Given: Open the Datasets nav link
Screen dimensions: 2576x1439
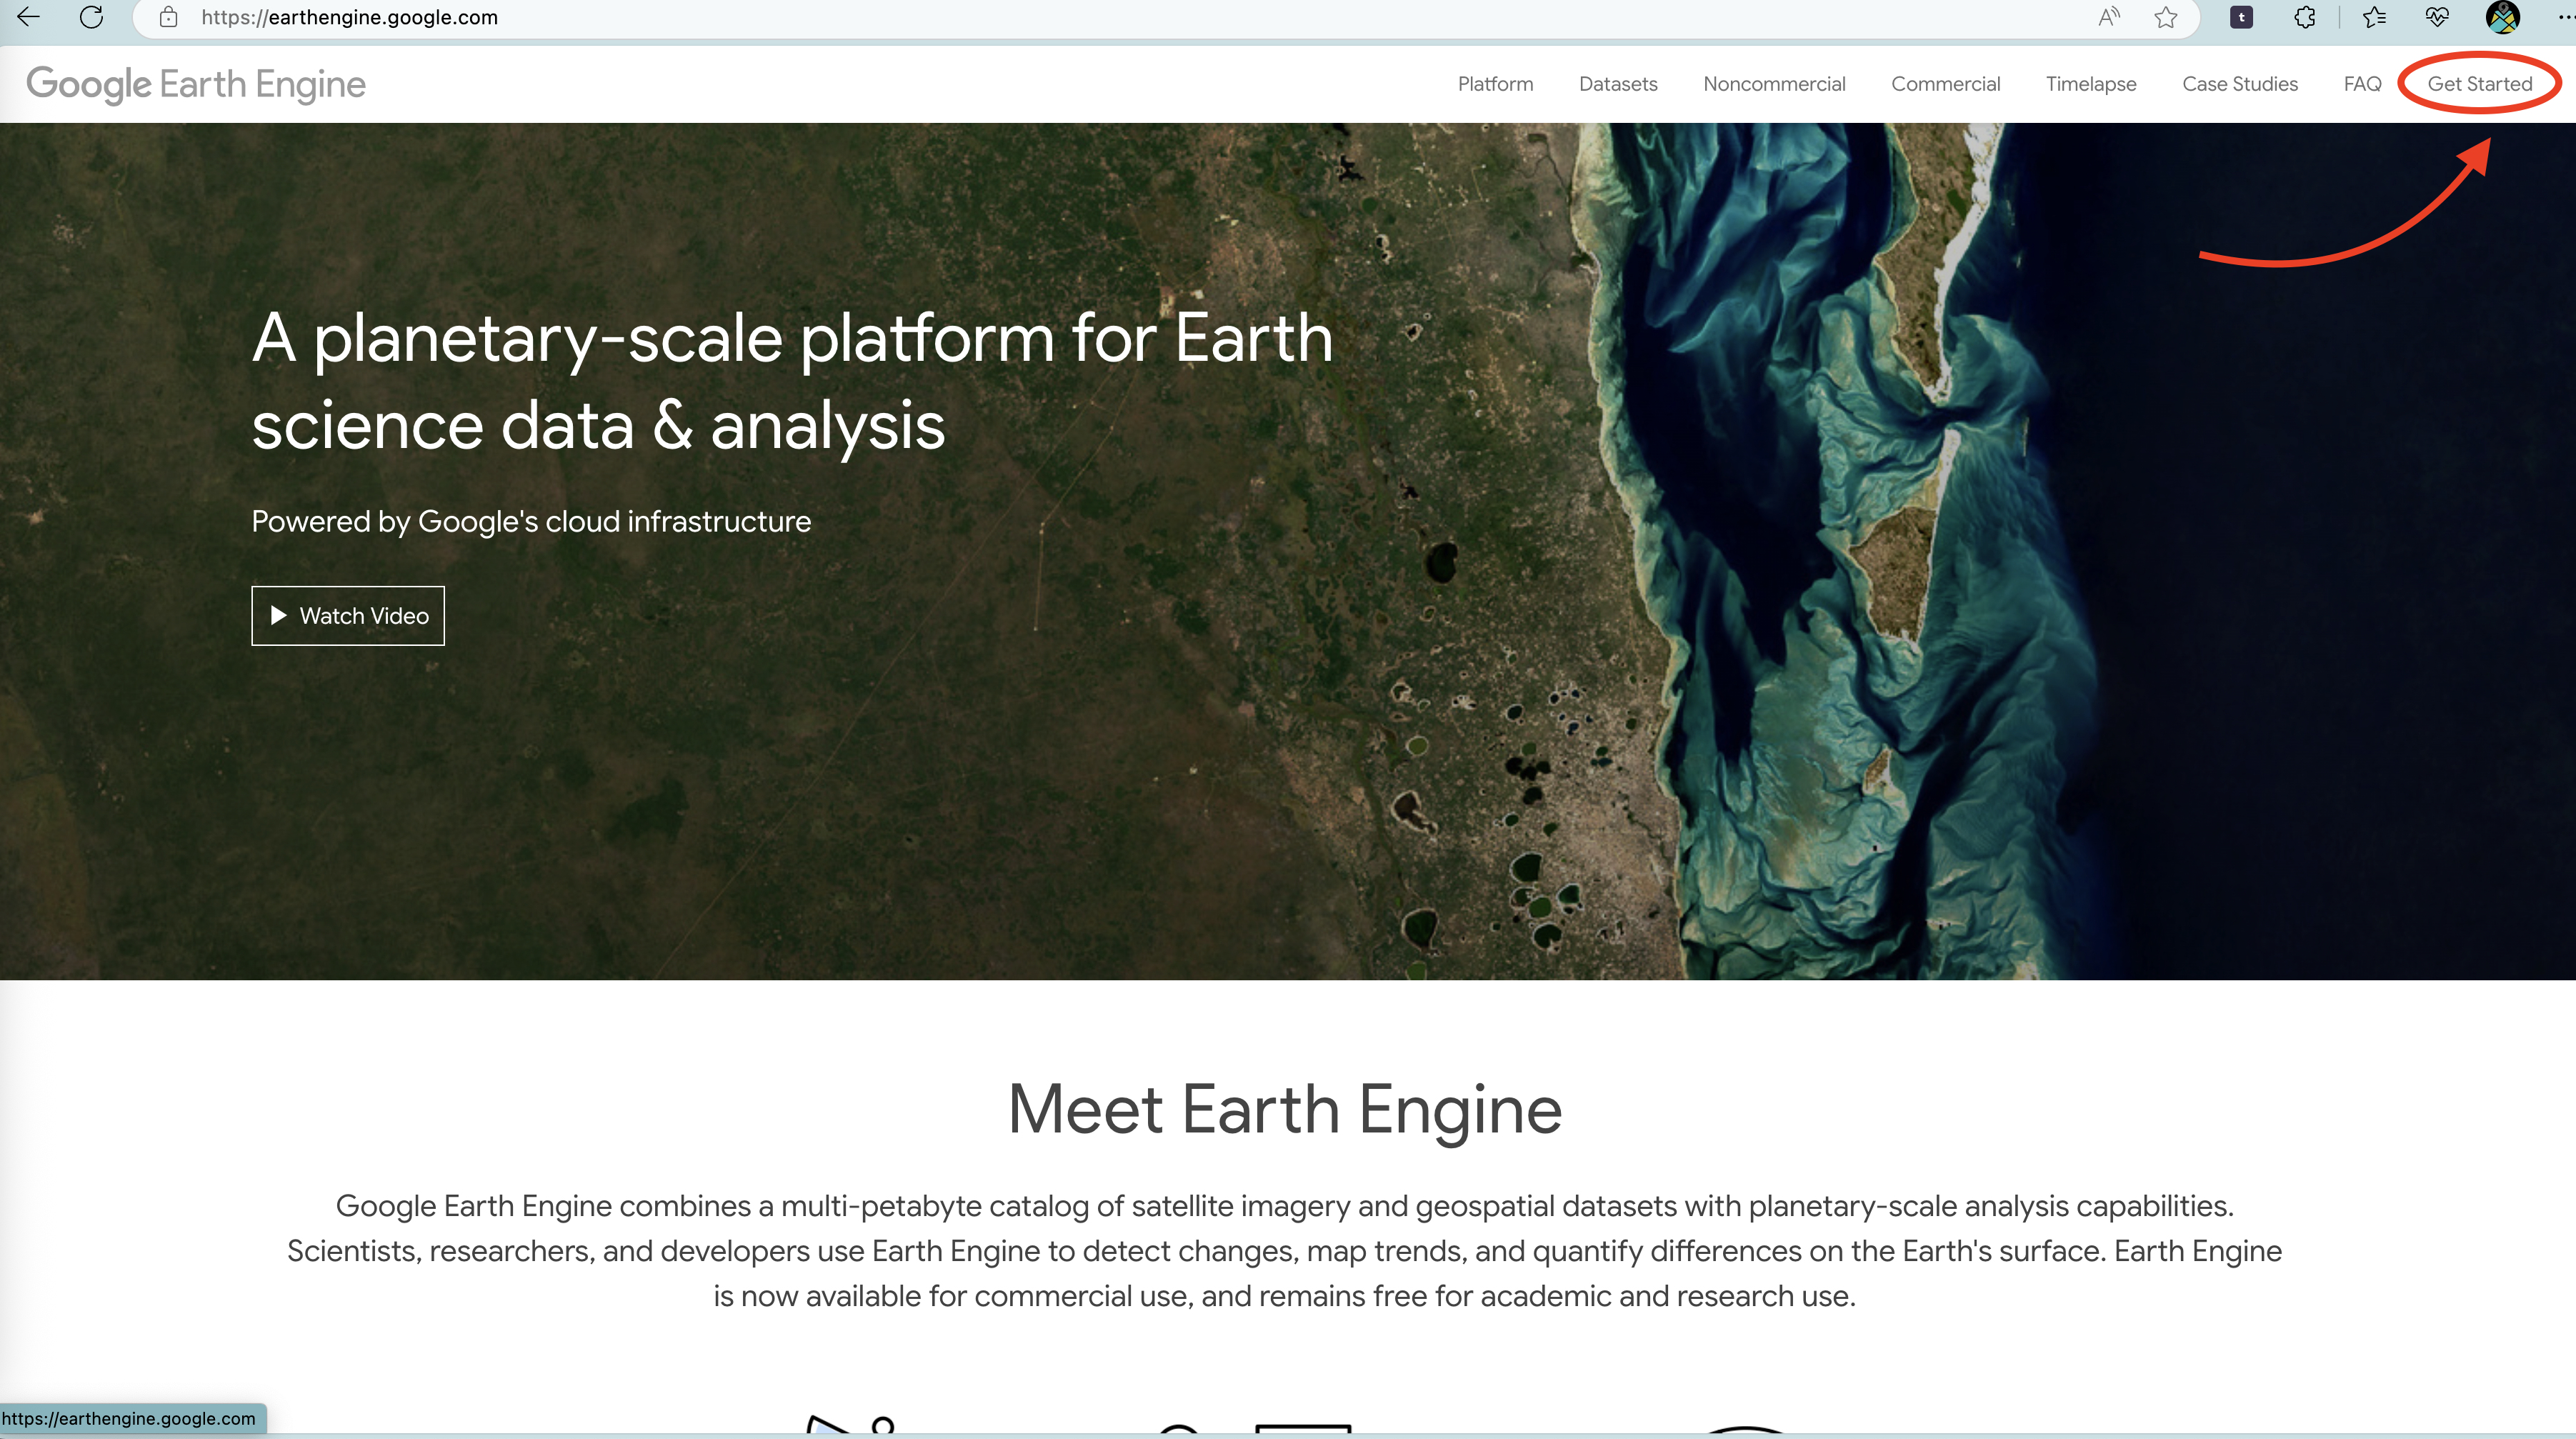Looking at the screenshot, I should pos(1618,84).
